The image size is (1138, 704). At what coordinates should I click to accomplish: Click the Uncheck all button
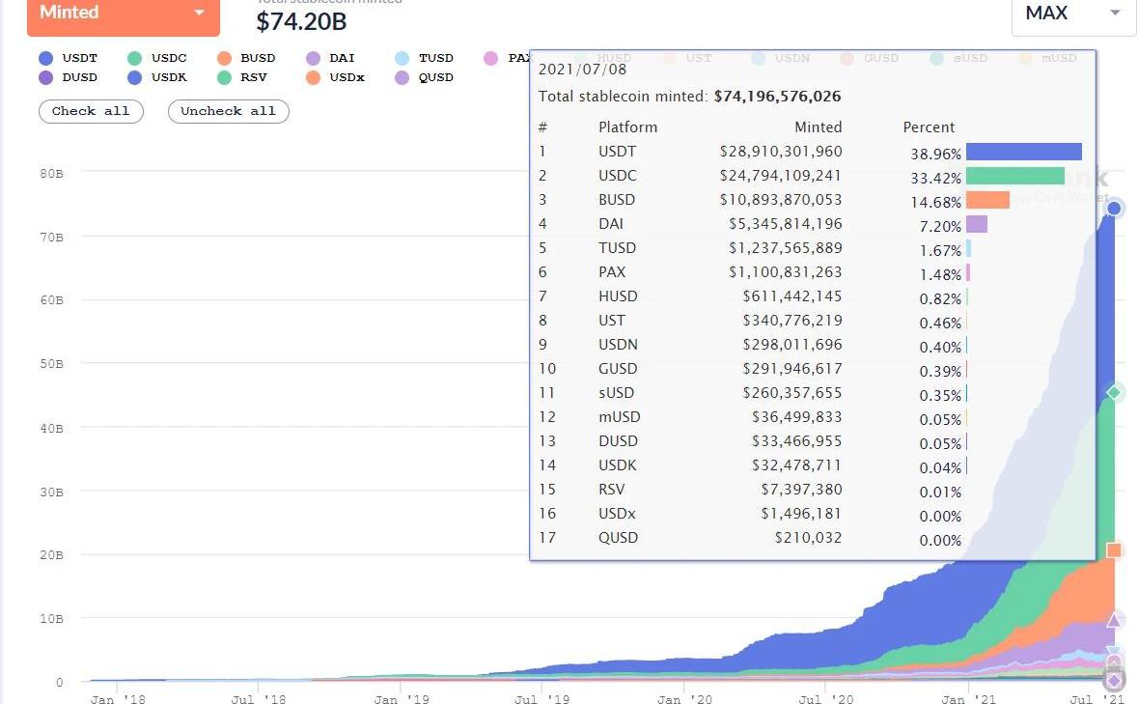point(229,111)
